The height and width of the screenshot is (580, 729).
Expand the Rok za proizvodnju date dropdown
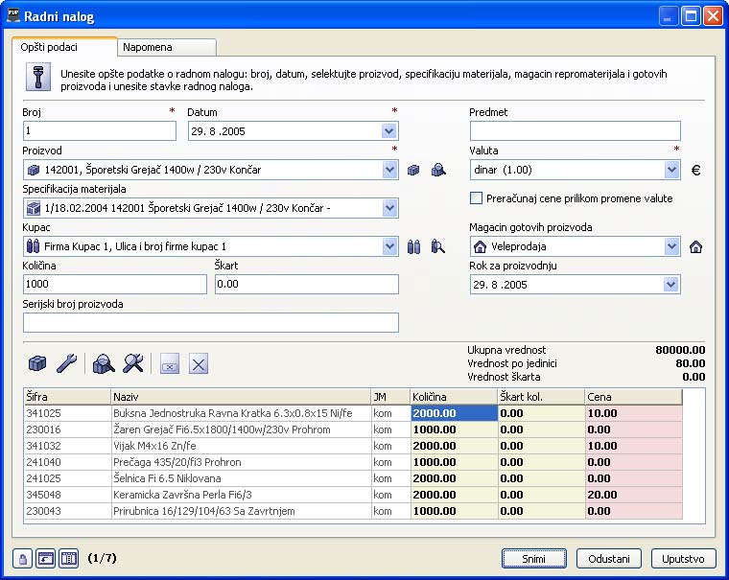671,285
